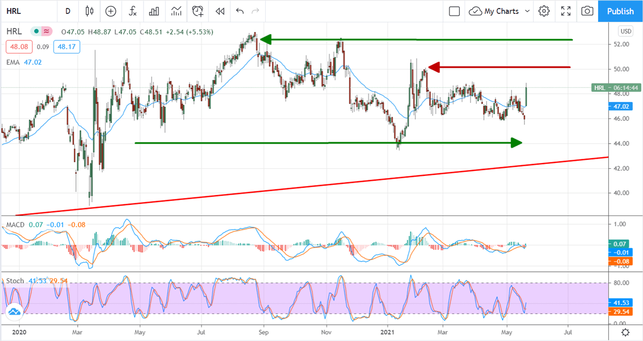Screen dimensions: 643x341
Task: Start bar Replay with the rewind icon
Action: tap(220, 11)
